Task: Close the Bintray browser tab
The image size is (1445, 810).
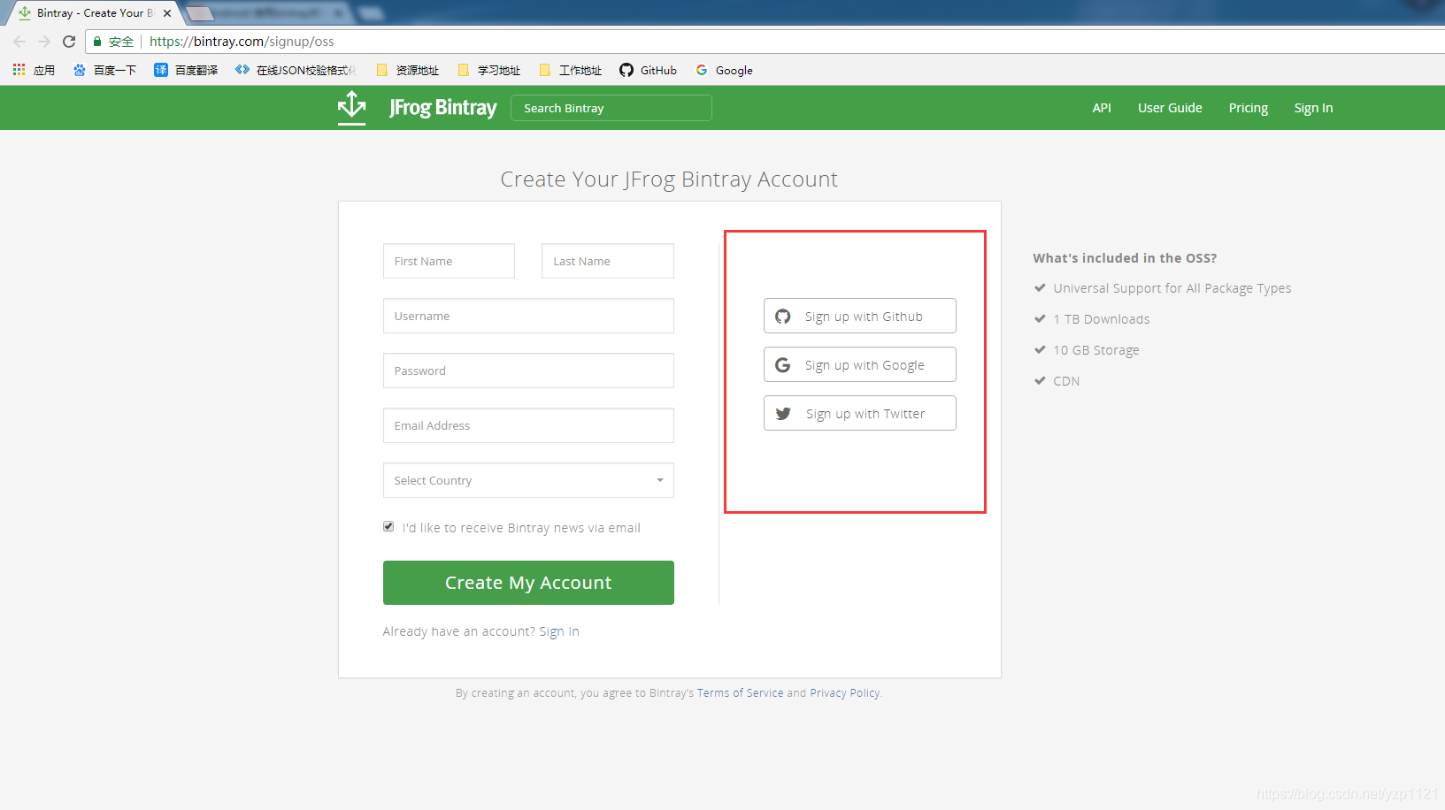Action: tap(167, 13)
